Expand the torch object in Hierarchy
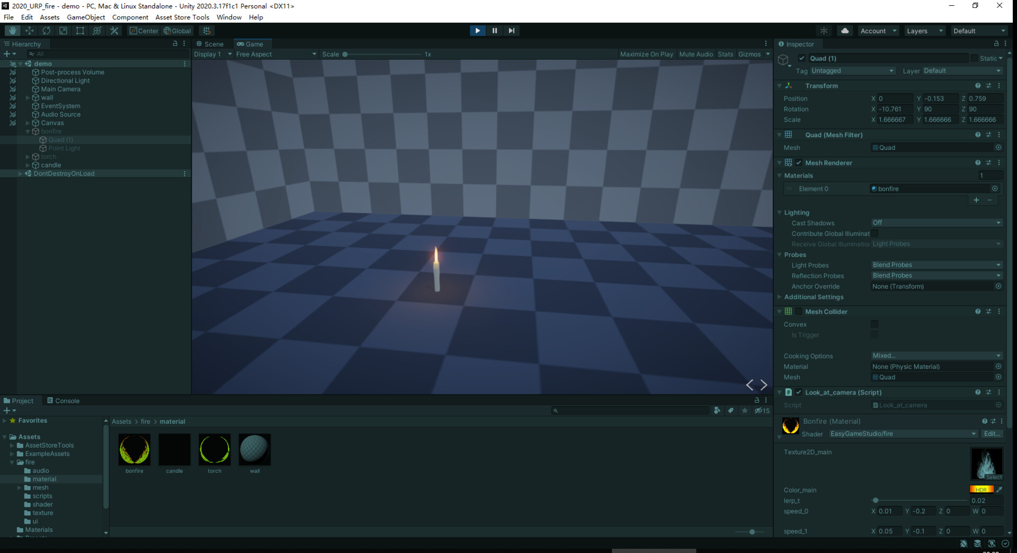1017x553 pixels. (26, 156)
